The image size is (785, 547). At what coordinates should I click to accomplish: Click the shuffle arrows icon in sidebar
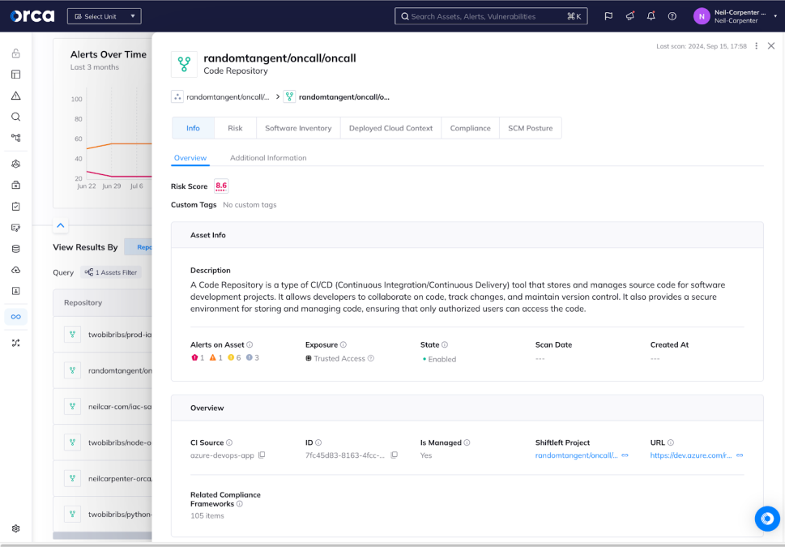(x=16, y=343)
